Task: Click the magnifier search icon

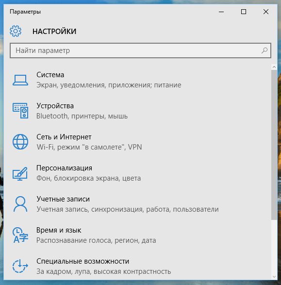Action: [264, 50]
